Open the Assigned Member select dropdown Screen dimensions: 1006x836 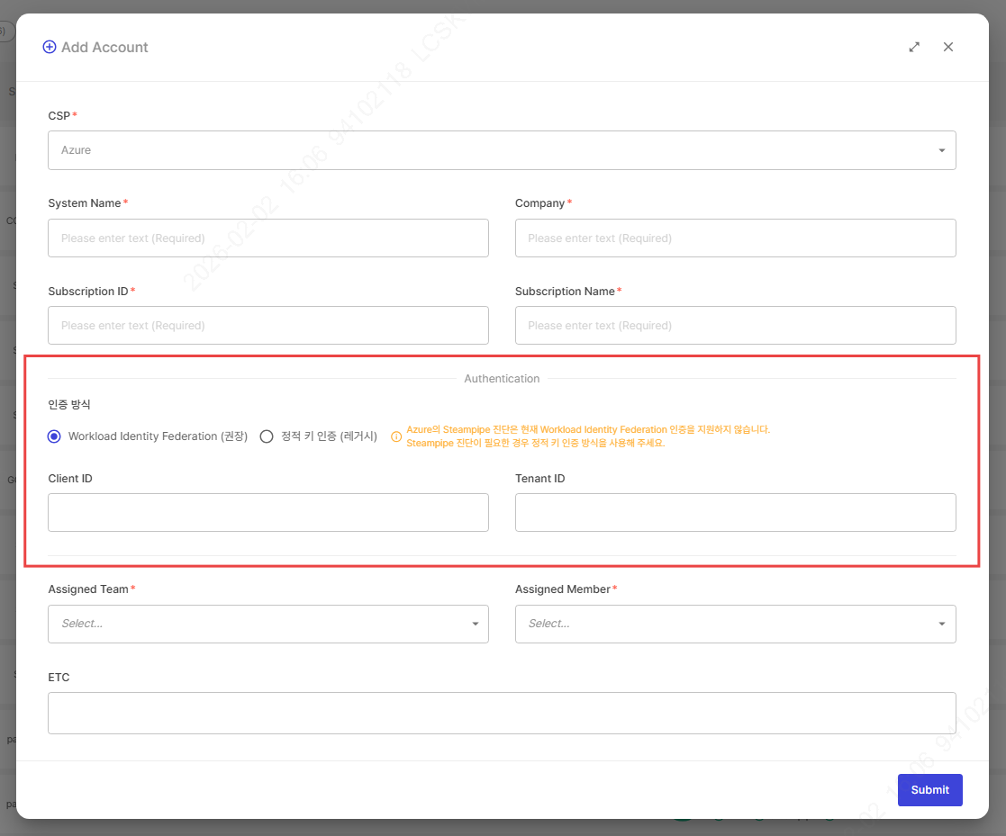click(x=735, y=624)
